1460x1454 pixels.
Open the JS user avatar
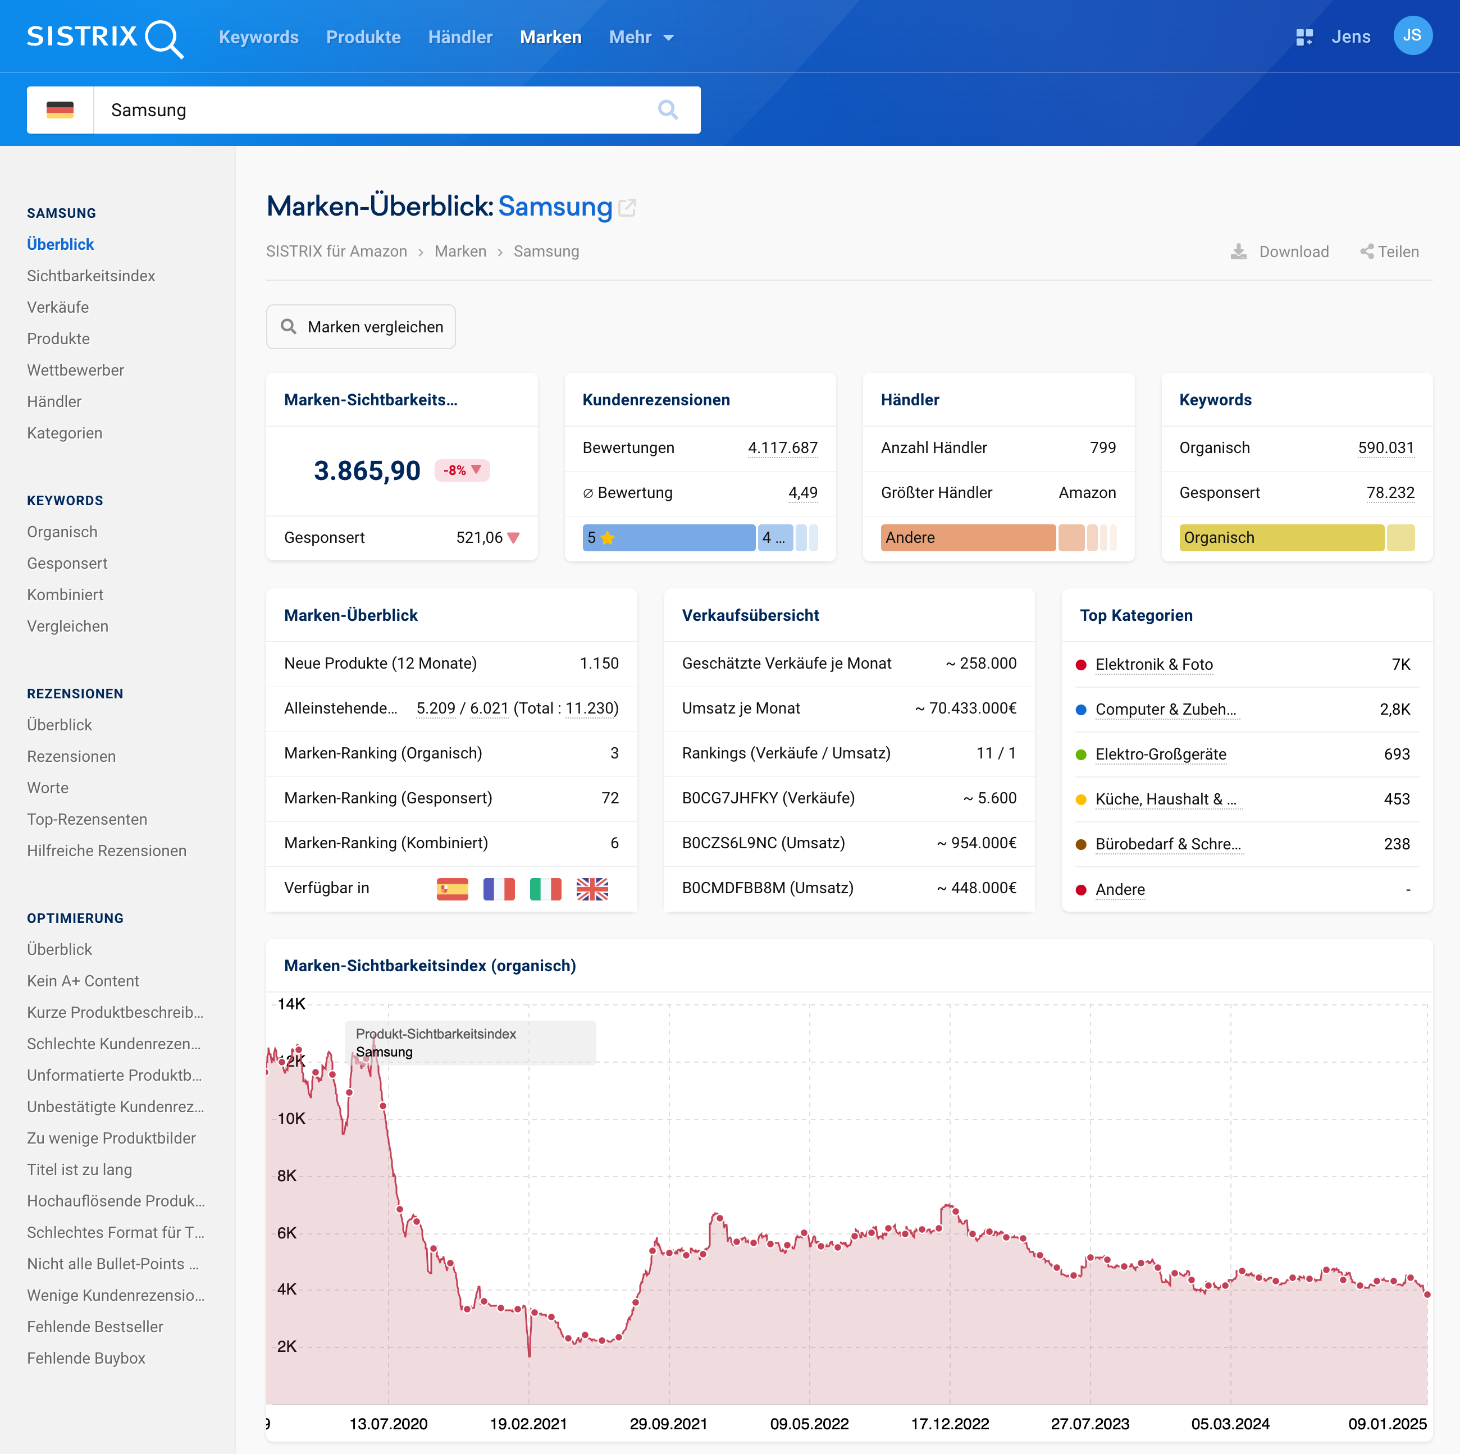[1412, 35]
